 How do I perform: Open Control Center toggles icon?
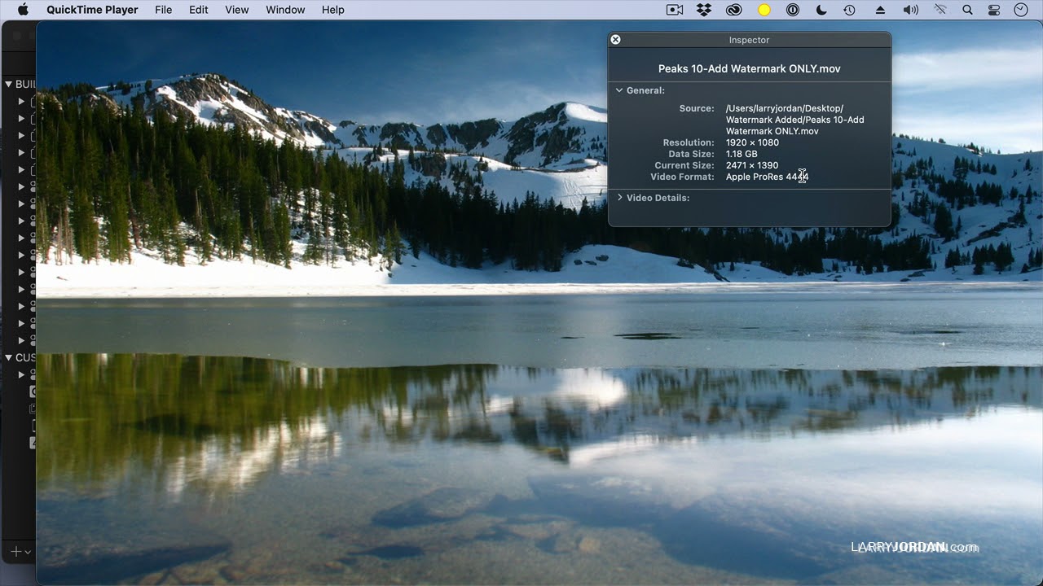point(994,10)
